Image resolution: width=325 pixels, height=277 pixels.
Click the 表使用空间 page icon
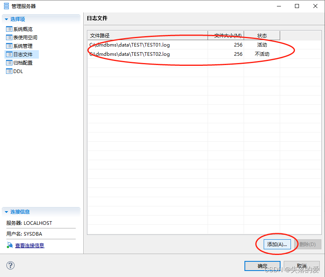point(9,38)
